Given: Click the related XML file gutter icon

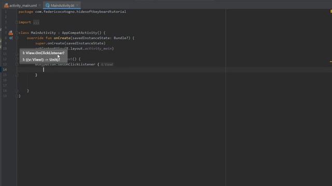Looking at the screenshot, I should coord(10,33).
